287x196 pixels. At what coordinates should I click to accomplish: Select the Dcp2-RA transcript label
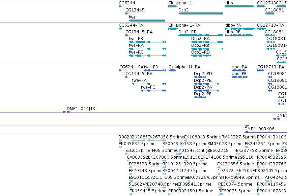coord(200,39)
